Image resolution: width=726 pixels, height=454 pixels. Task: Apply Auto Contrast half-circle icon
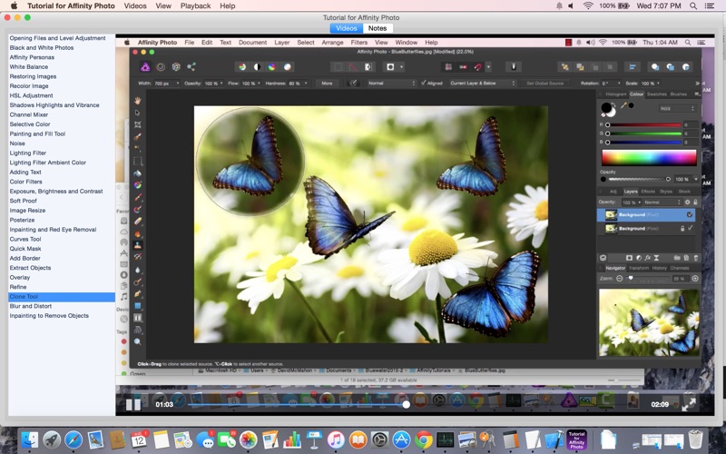[257, 67]
